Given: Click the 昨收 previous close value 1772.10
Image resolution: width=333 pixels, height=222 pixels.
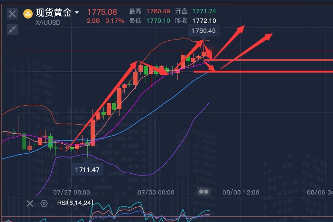Looking at the screenshot, I should [205, 20].
